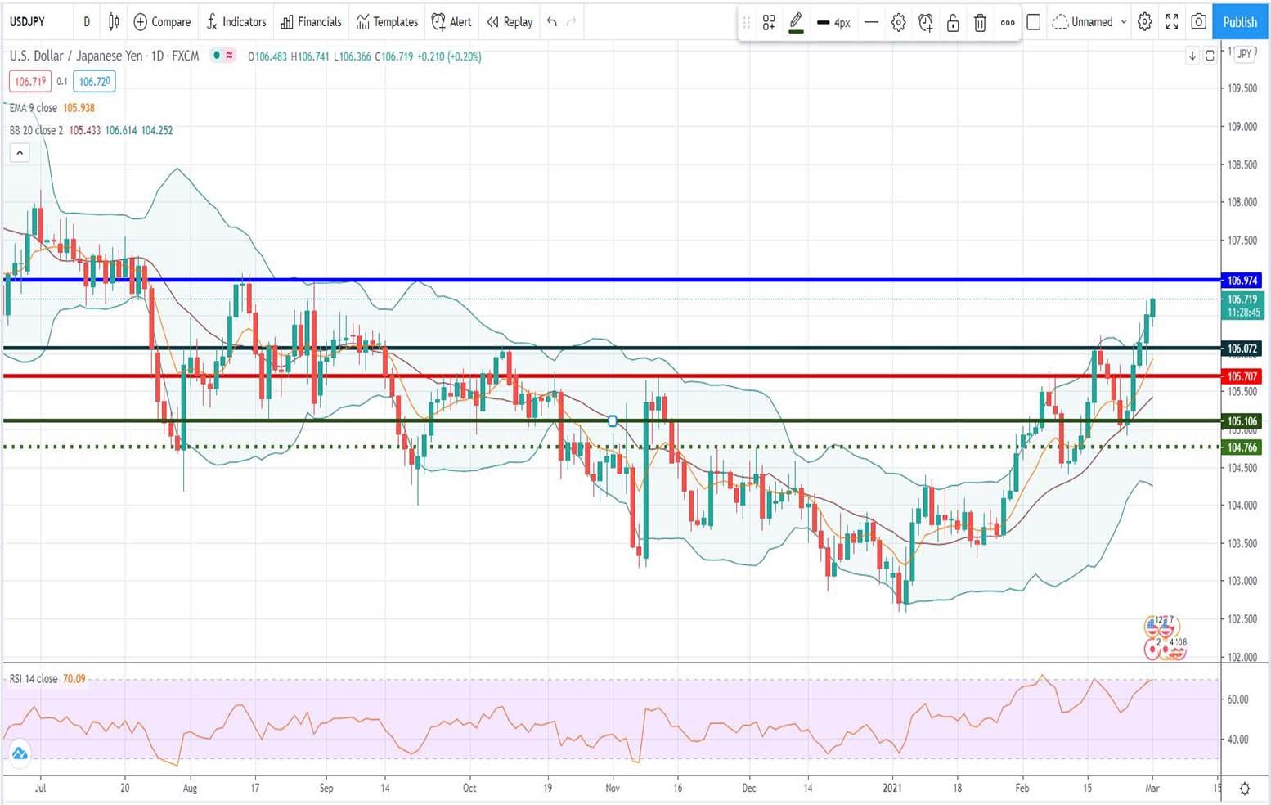
Task: Click the blue Publish button
Action: click(1240, 22)
